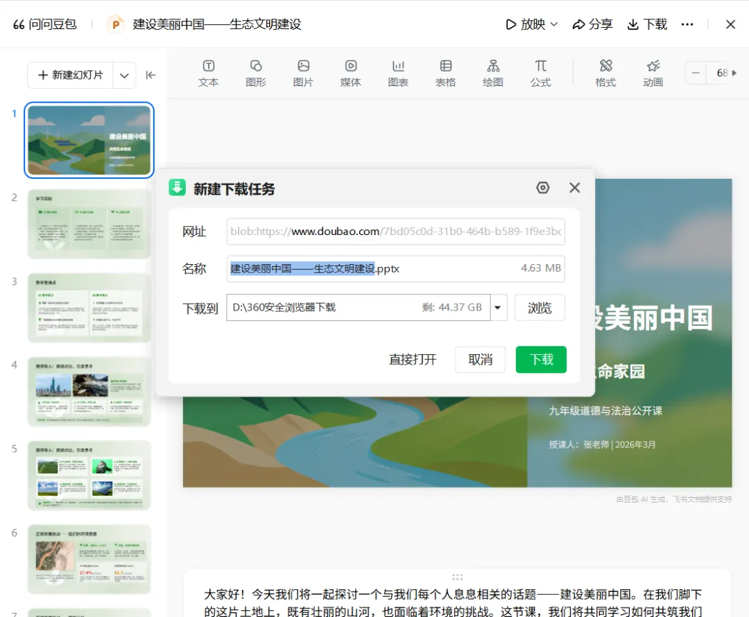The width and height of the screenshot is (749, 617).
Task: Expand the download location dropdown arrow
Action: coord(498,308)
